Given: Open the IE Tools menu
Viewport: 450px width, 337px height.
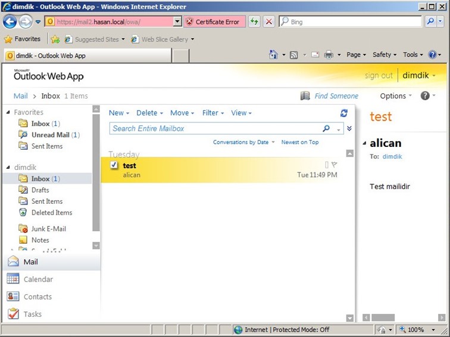Looking at the screenshot, I should (x=413, y=55).
